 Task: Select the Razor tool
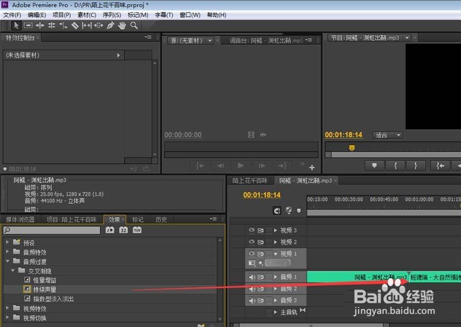[75, 25]
